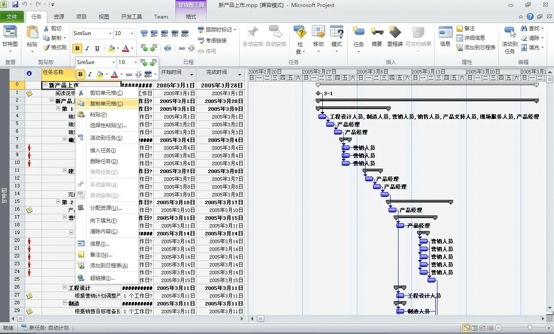Click ribbon Unlink Tasks icon

(x=191, y=48)
